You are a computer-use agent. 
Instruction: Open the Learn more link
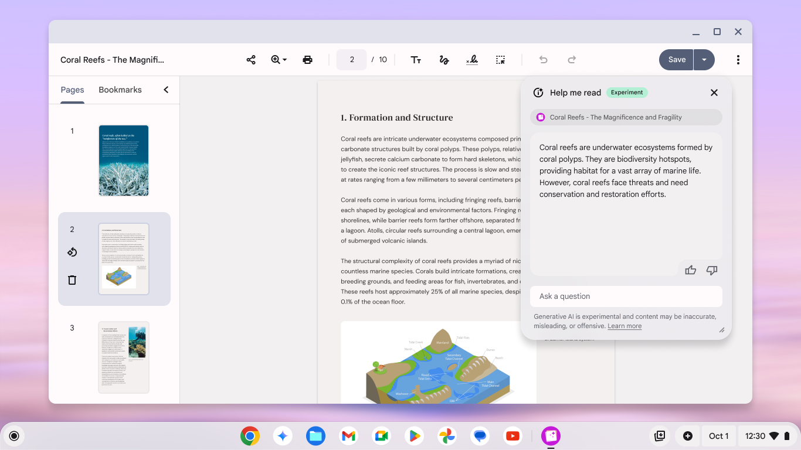624,326
